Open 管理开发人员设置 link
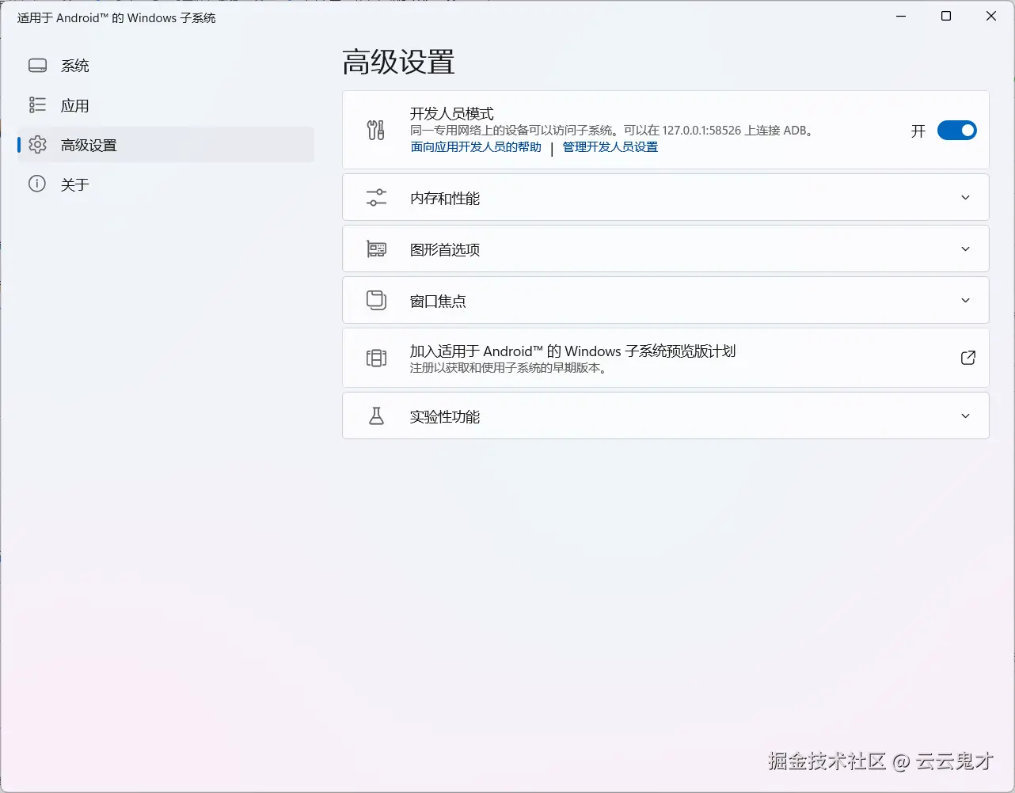The image size is (1015, 793). [x=610, y=147]
